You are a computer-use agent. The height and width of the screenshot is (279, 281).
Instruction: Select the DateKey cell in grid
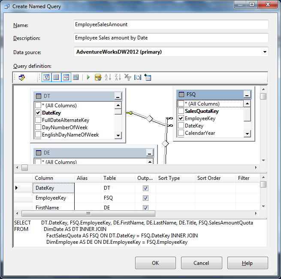[x=53, y=188]
